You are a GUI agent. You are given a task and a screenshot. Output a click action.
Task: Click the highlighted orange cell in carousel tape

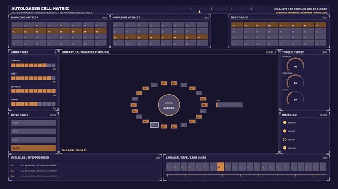point(220,167)
